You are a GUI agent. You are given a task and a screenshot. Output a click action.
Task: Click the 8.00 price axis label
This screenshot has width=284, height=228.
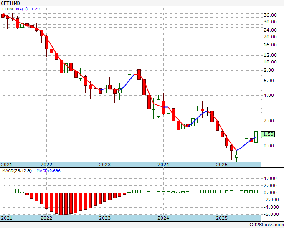click(x=269, y=70)
